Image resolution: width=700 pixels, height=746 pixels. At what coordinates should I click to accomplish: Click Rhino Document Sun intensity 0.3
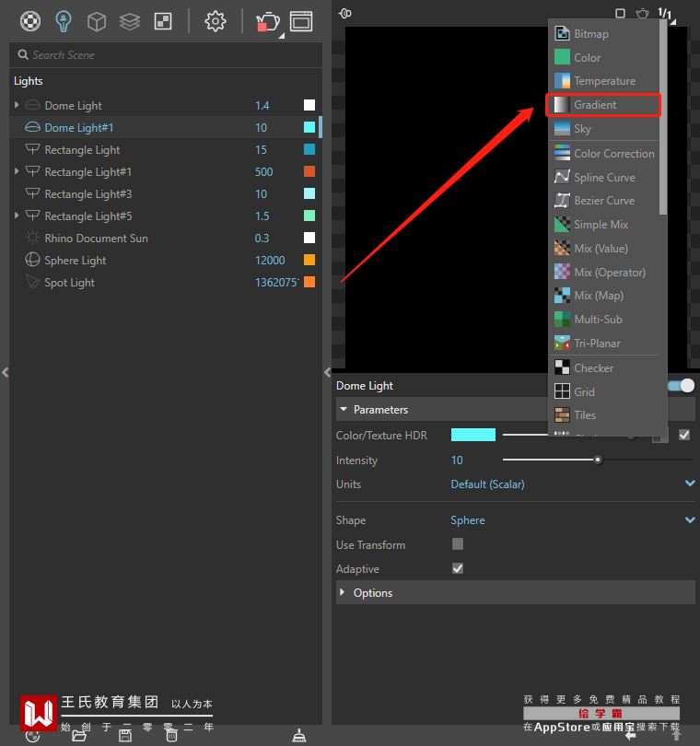coord(262,238)
